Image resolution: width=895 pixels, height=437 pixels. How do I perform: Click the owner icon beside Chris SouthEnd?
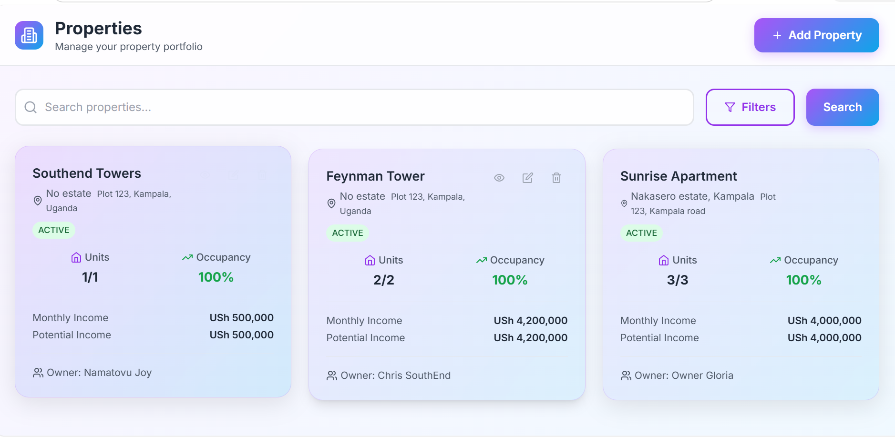pyautogui.click(x=332, y=376)
